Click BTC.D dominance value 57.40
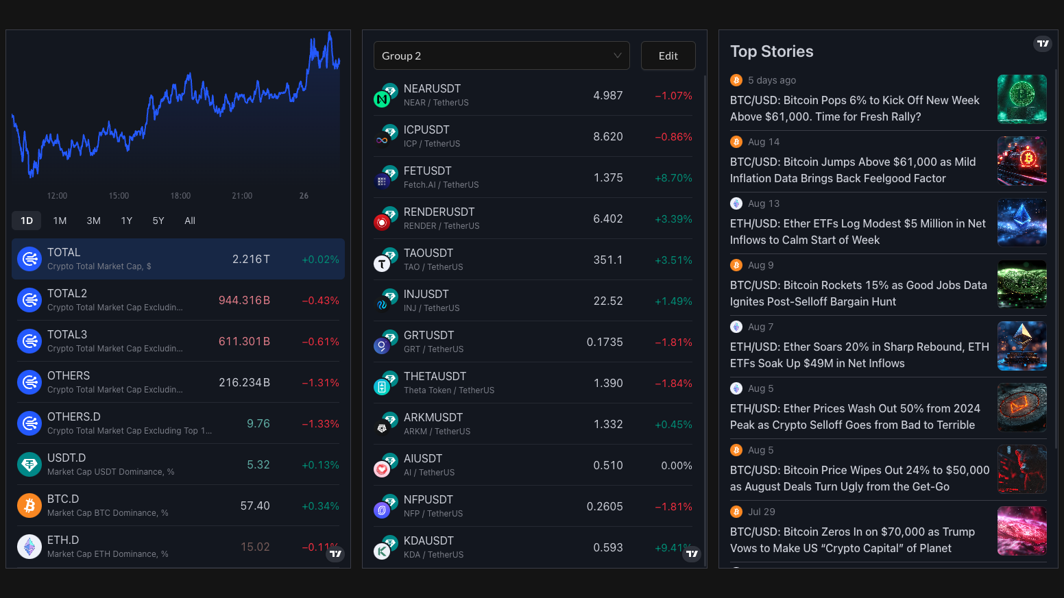 (255, 506)
